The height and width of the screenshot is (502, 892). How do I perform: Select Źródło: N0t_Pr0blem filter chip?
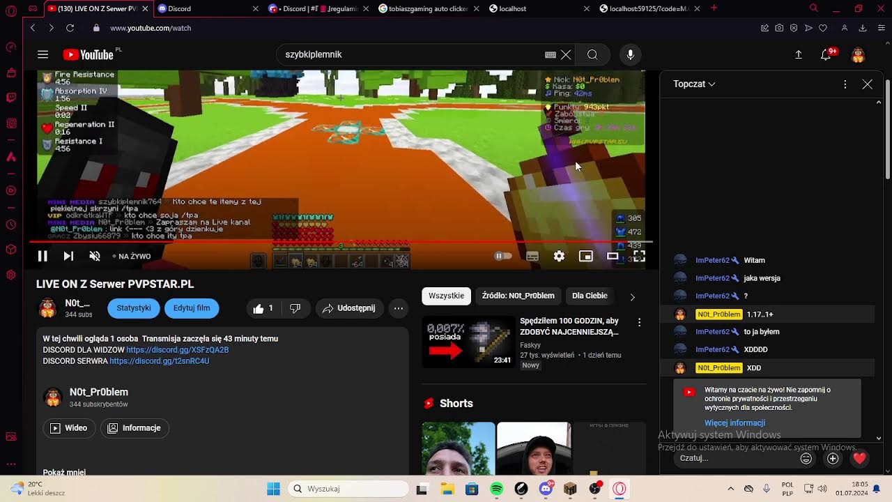coord(518,296)
